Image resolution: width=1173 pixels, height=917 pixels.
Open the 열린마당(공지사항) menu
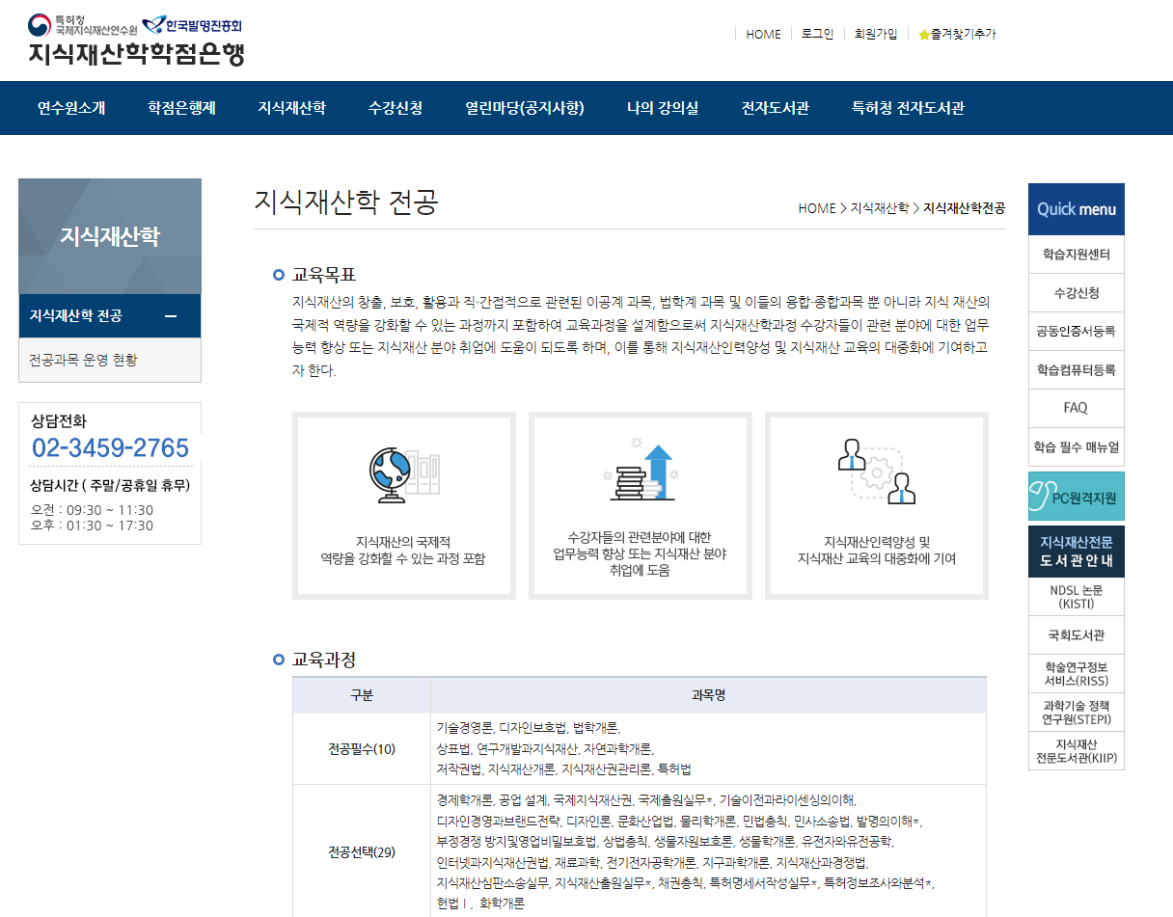tap(524, 108)
